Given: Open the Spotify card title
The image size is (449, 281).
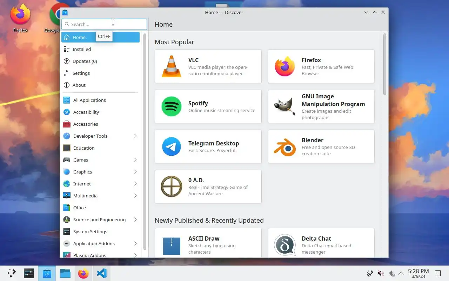Looking at the screenshot, I should coord(198,103).
